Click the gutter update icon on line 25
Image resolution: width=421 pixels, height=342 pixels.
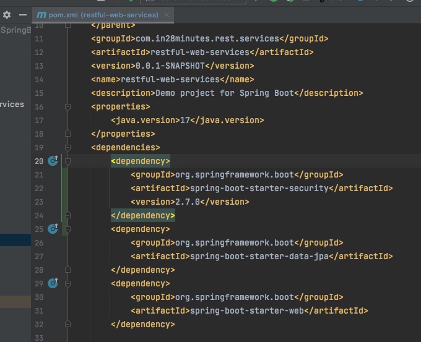coord(53,229)
